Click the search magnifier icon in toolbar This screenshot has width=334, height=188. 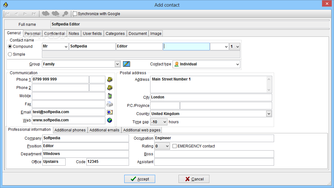[x=65, y=14]
